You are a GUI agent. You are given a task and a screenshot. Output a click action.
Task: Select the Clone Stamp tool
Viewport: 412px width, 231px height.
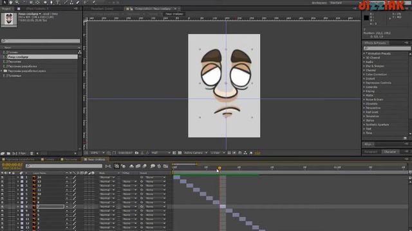(x=71, y=3)
